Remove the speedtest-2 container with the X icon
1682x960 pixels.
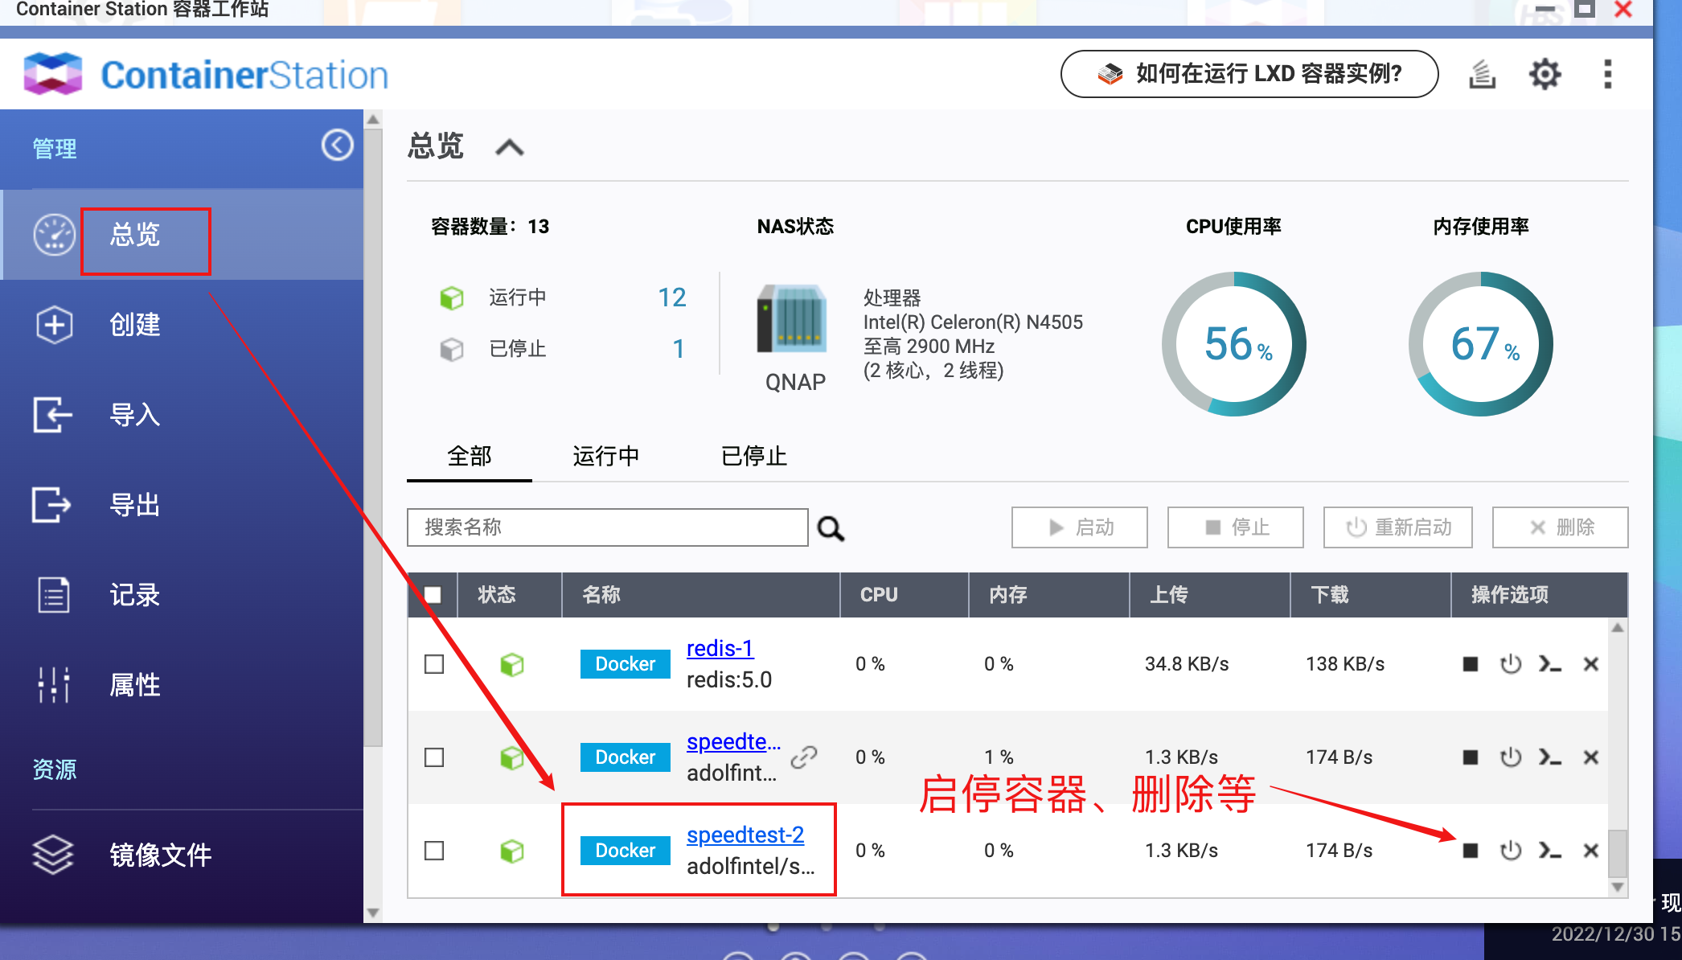coord(1590,851)
